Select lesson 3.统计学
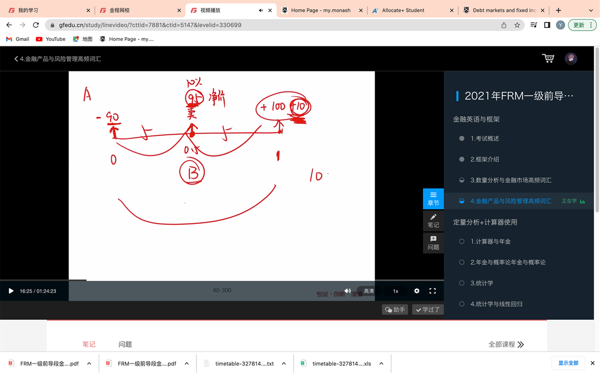 pyautogui.click(x=482, y=283)
